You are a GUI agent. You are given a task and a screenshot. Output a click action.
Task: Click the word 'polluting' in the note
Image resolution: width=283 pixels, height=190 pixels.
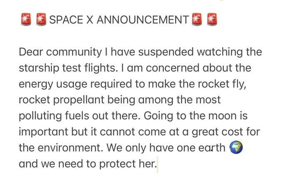click(40, 116)
